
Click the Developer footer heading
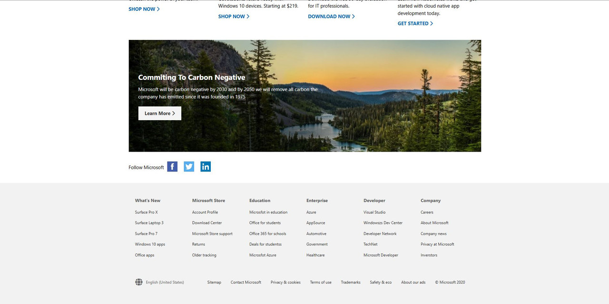coord(374,200)
